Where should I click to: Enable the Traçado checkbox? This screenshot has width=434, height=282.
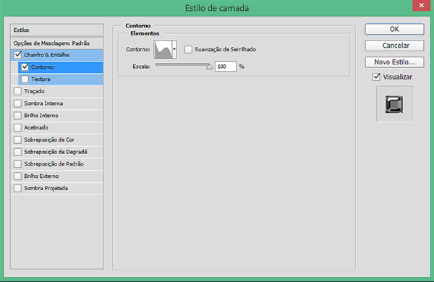pos(17,91)
